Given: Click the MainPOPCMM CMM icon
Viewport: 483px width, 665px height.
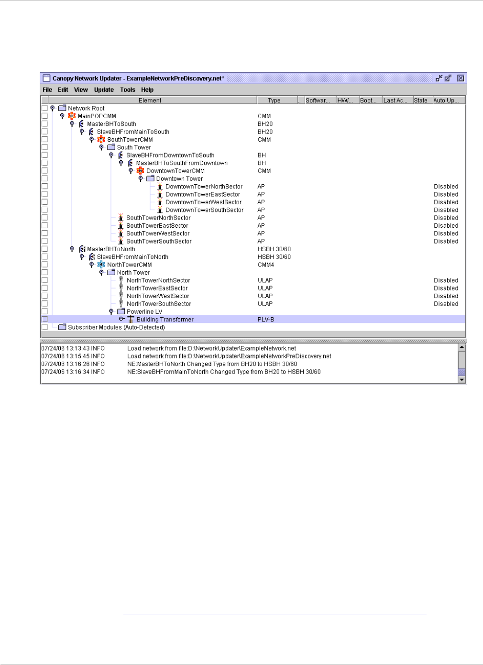Looking at the screenshot, I should (72, 116).
